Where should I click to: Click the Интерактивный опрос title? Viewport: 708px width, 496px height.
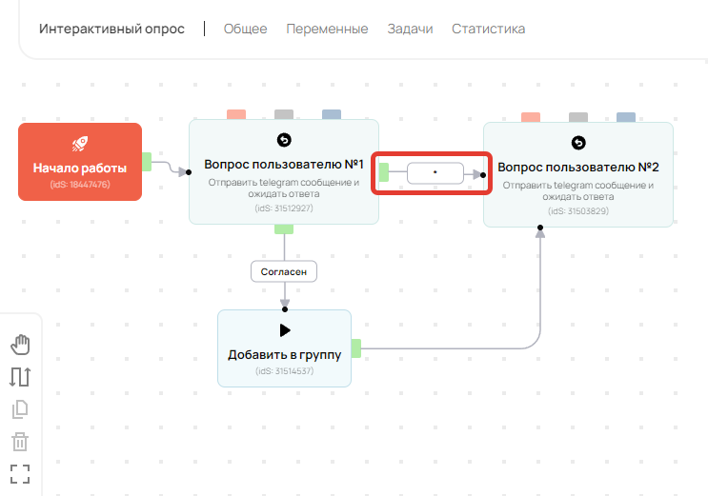(111, 29)
